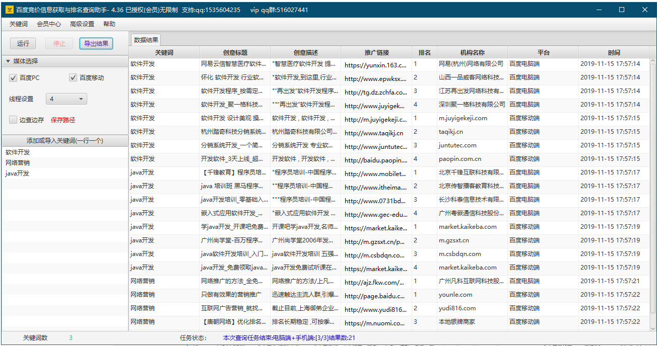Click the 停止 button
Screen dimensions: 657x346
click(59, 44)
